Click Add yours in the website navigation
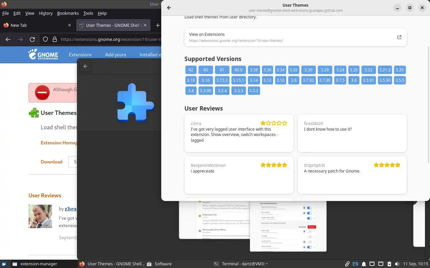This screenshot has height=268, width=430. pos(116,55)
